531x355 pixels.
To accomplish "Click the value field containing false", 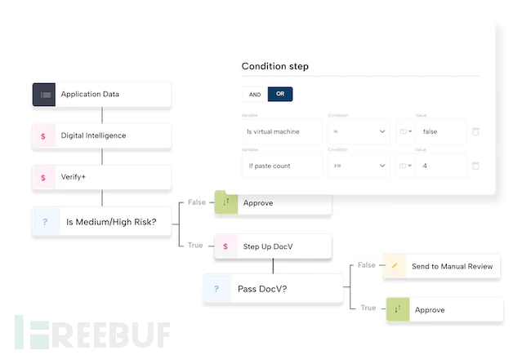I will point(443,131).
